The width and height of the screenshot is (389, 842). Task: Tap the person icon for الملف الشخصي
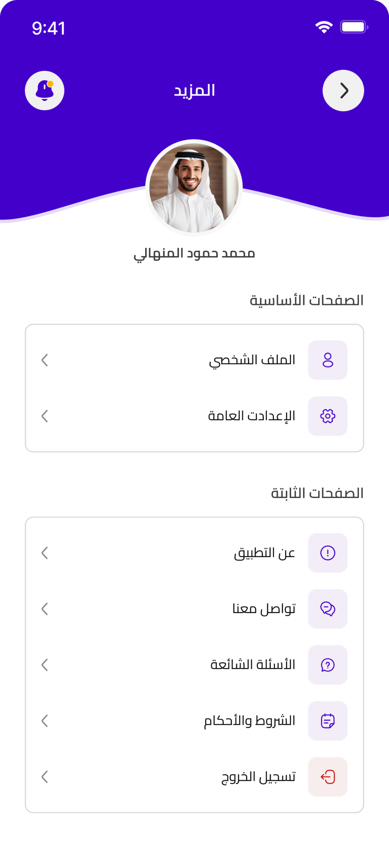[x=327, y=360]
